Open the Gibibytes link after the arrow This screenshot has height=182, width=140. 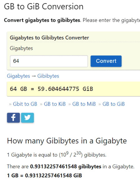[x=48, y=76]
